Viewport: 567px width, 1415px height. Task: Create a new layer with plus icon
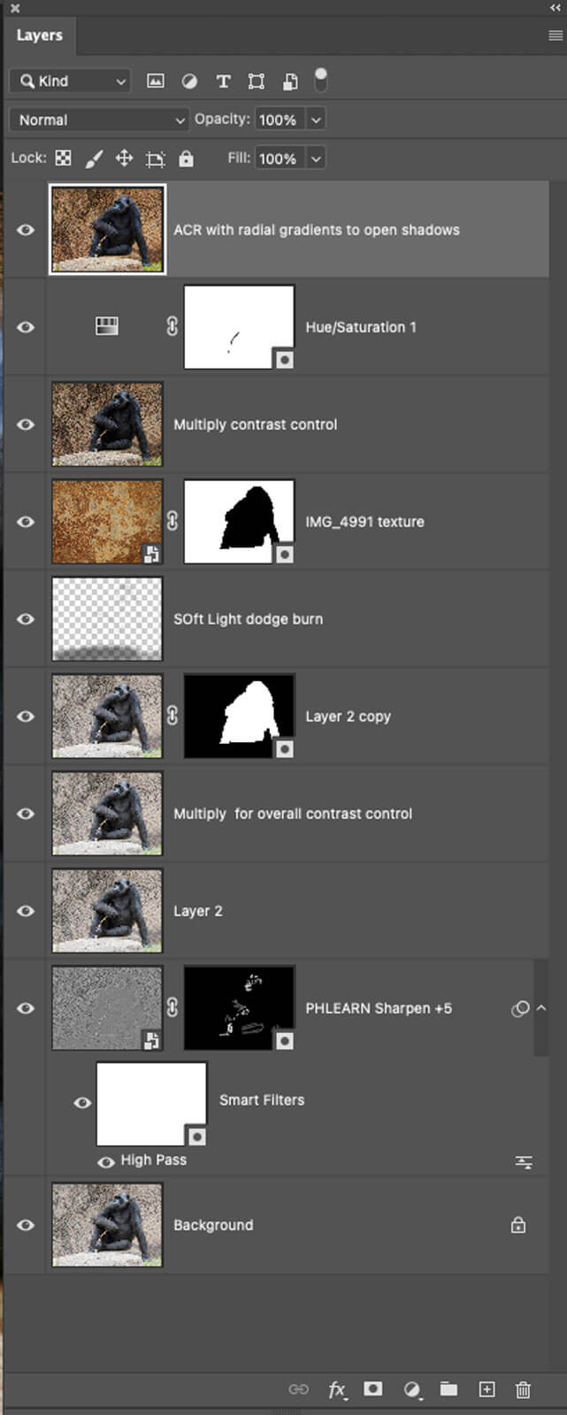click(487, 1389)
